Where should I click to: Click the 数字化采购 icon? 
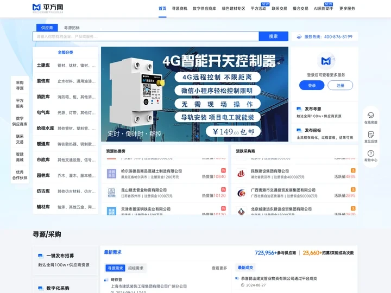point(41,288)
